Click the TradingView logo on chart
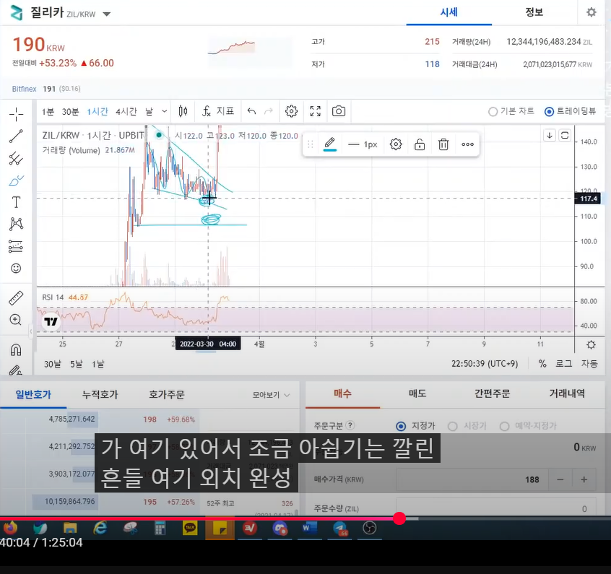This screenshot has width=611, height=574. point(51,321)
